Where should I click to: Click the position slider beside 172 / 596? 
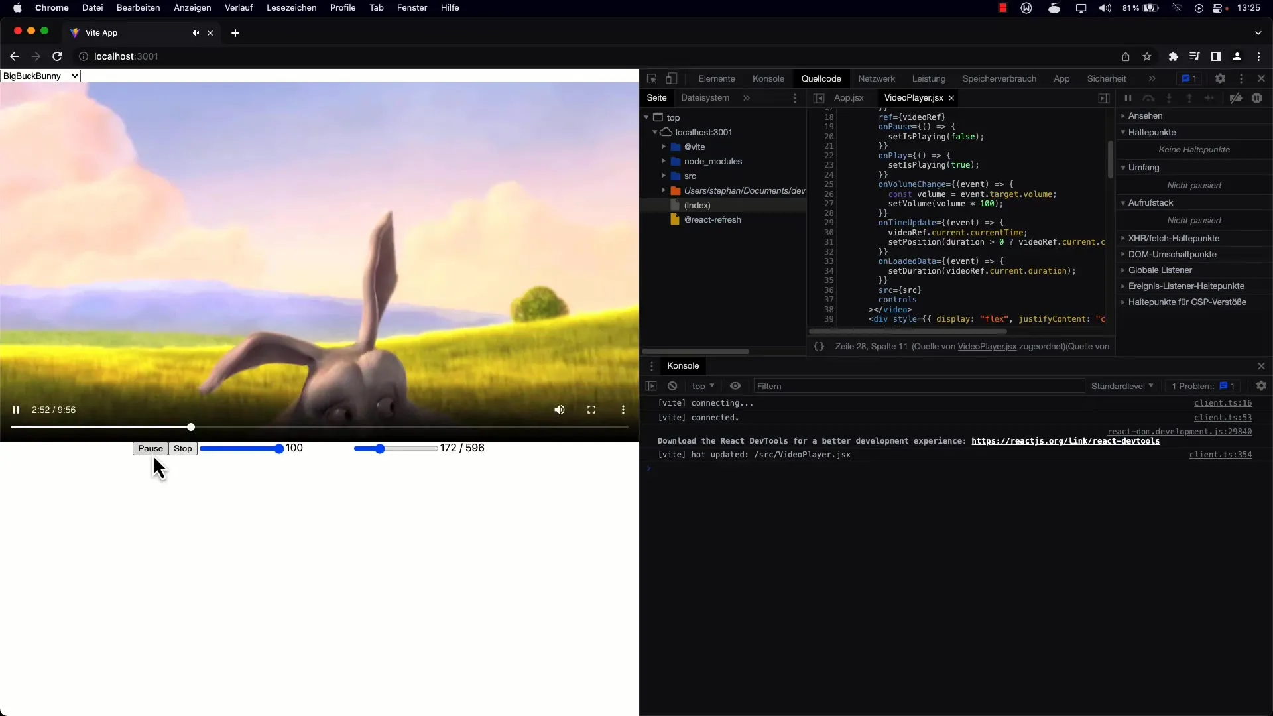click(x=396, y=449)
